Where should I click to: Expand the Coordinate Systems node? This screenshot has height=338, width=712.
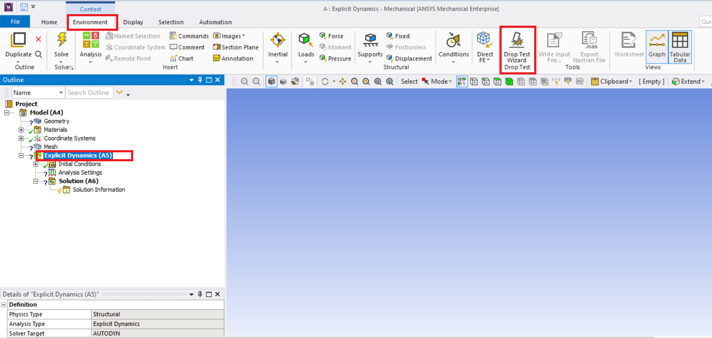[21, 138]
